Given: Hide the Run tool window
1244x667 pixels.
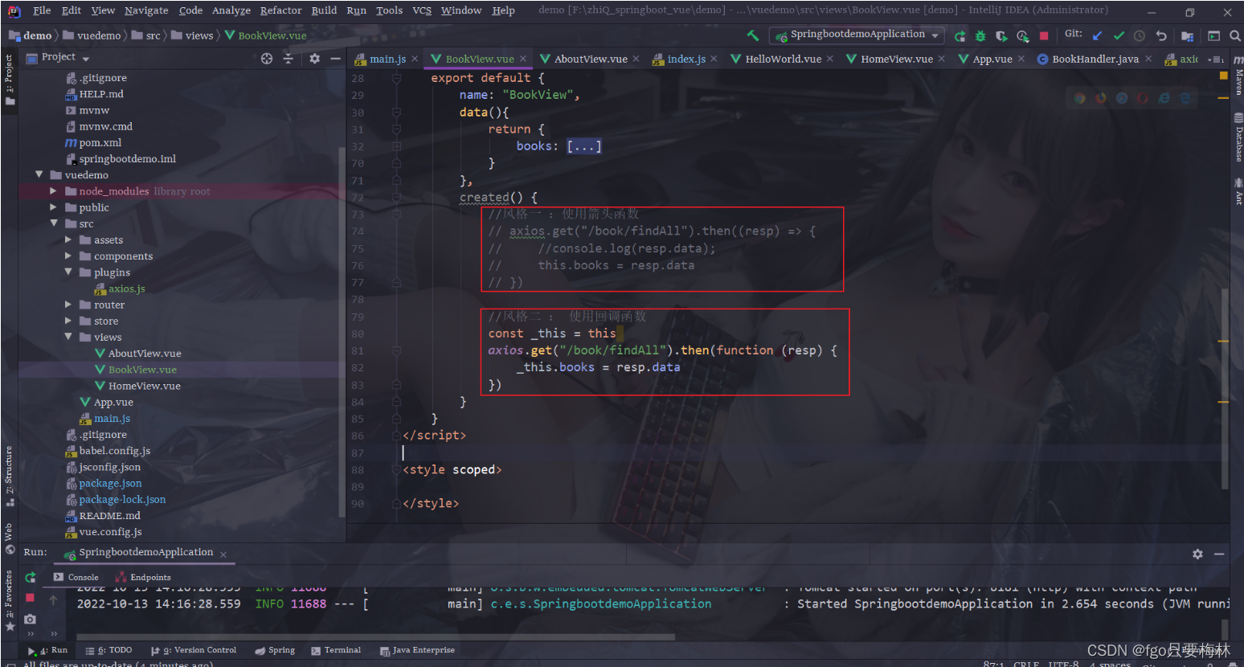Looking at the screenshot, I should click(x=1219, y=554).
